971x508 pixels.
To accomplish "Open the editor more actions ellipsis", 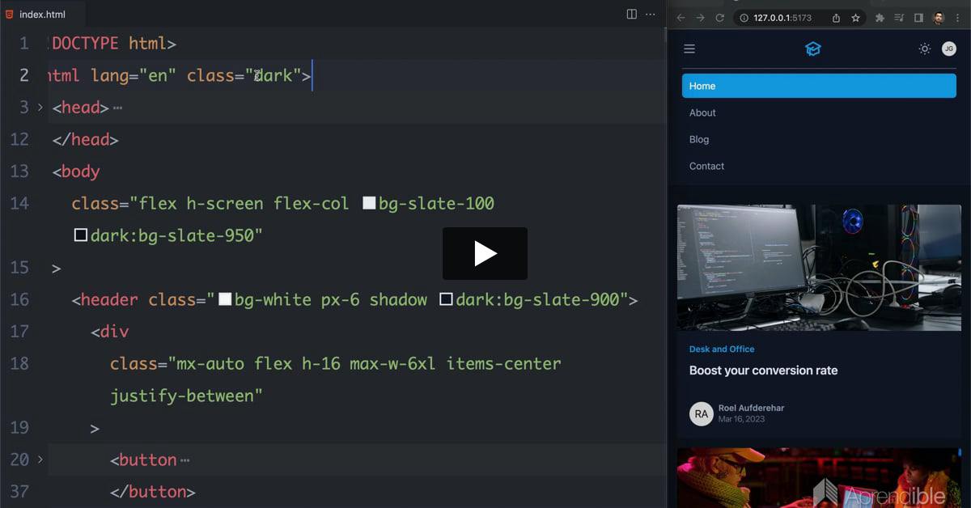I will click(651, 14).
